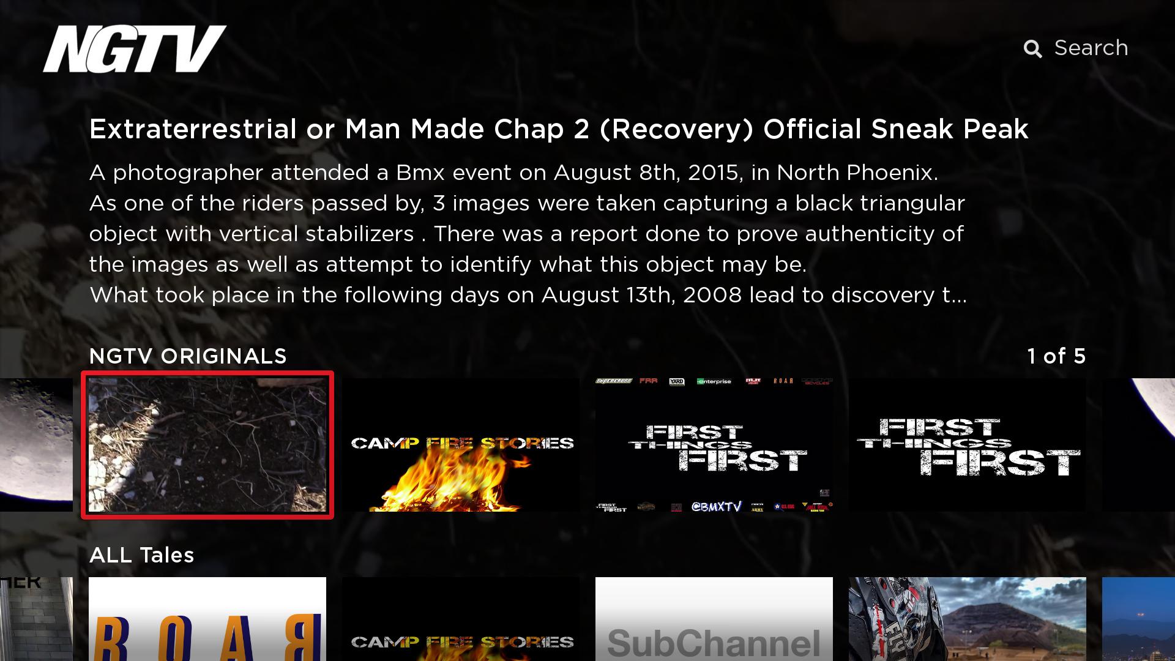Click the ALL Tales row heading
The width and height of the screenshot is (1175, 661).
tap(141, 555)
